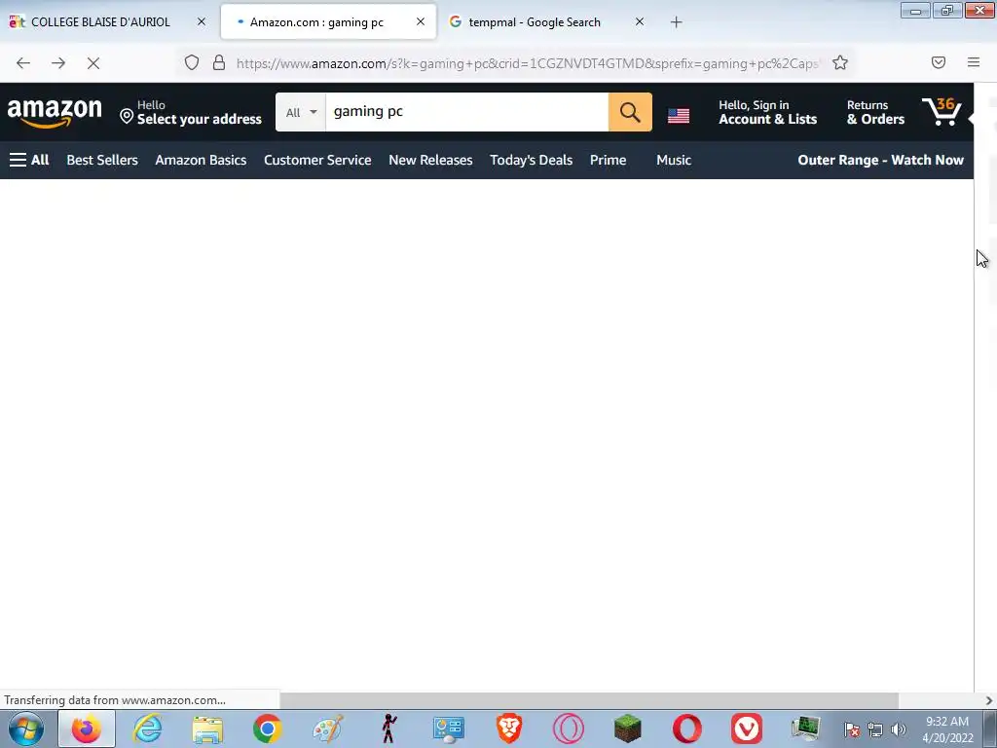The image size is (997, 748).
Task: Go forward using the browser forward arrow
Action: pyautogui.click(x=58, y=63)
